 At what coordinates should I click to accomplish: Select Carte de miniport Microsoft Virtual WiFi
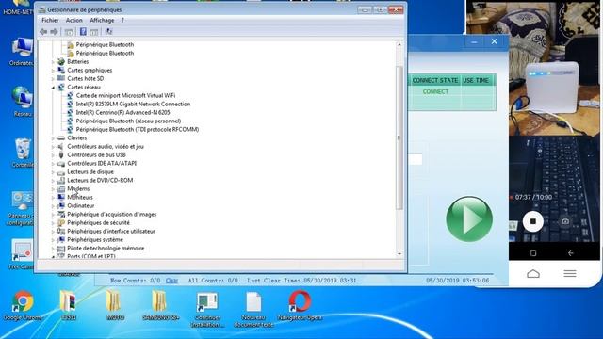125,95
